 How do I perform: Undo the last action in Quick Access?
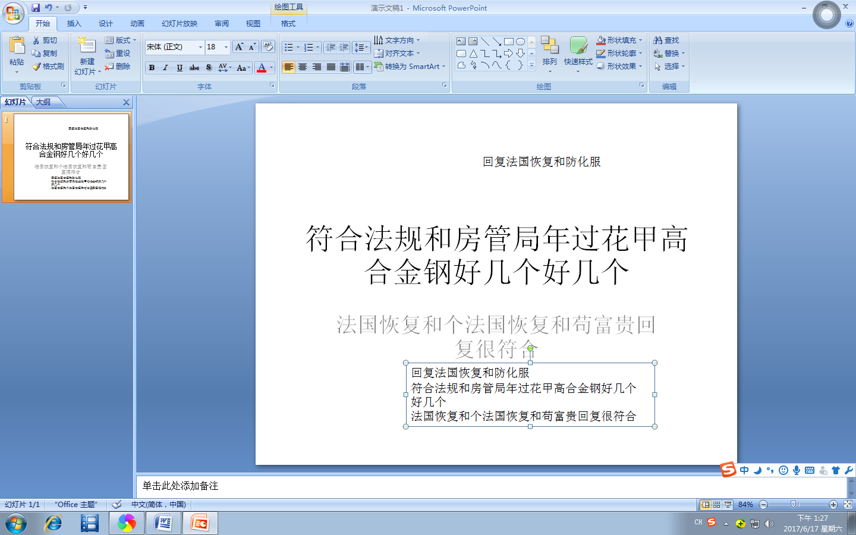click(x=49, y=8)
